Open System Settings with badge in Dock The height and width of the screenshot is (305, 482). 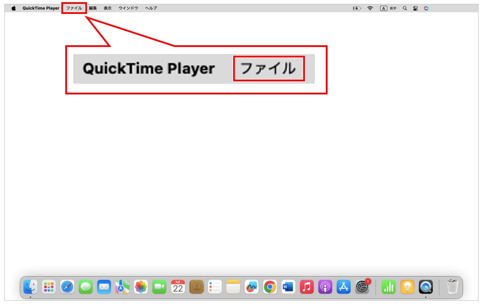[362, 287]
